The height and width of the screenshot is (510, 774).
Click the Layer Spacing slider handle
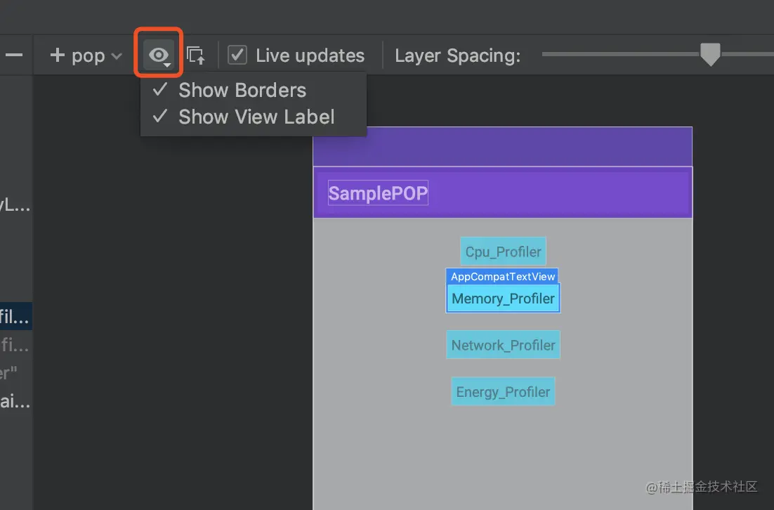point(711,54)
